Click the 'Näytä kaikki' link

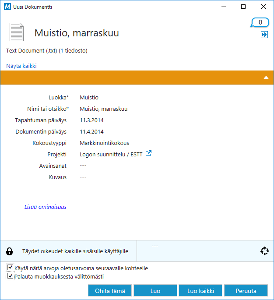coord(21,66)
